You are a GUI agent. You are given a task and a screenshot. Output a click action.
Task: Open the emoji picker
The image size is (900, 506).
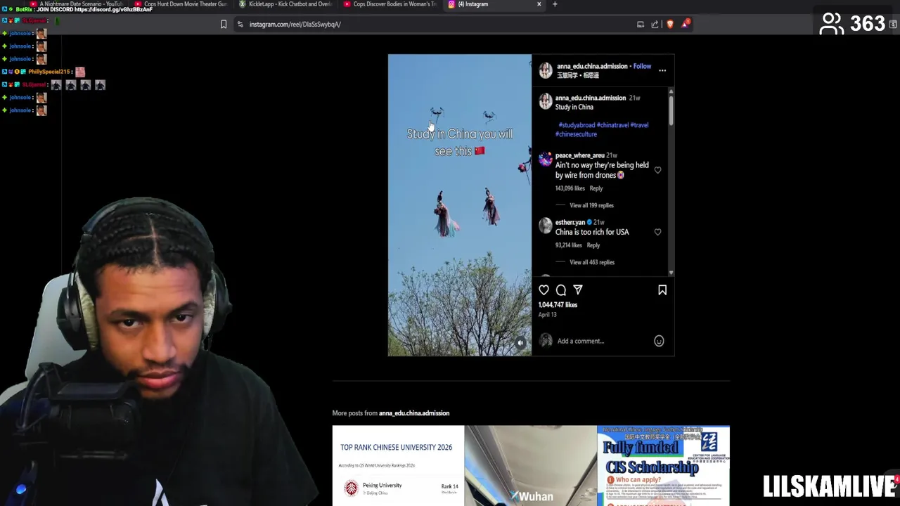click(659, 341)
